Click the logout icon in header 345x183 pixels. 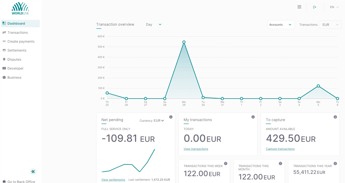pyautogui.click(x=315, y=7)
